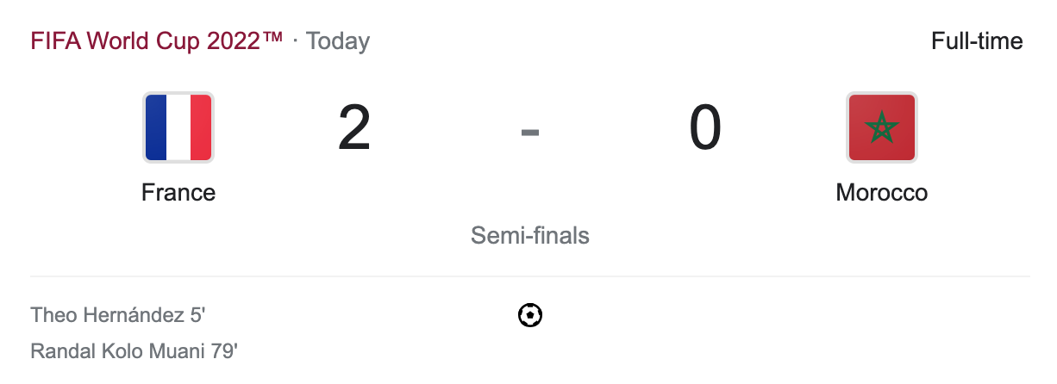1057x384 pixels.
Task: Open goalscorer Randal Kolo Muani's name
Action: click(x=117, y=351)
